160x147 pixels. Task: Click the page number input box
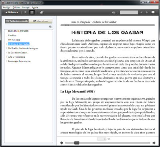(x=102, y=139)
